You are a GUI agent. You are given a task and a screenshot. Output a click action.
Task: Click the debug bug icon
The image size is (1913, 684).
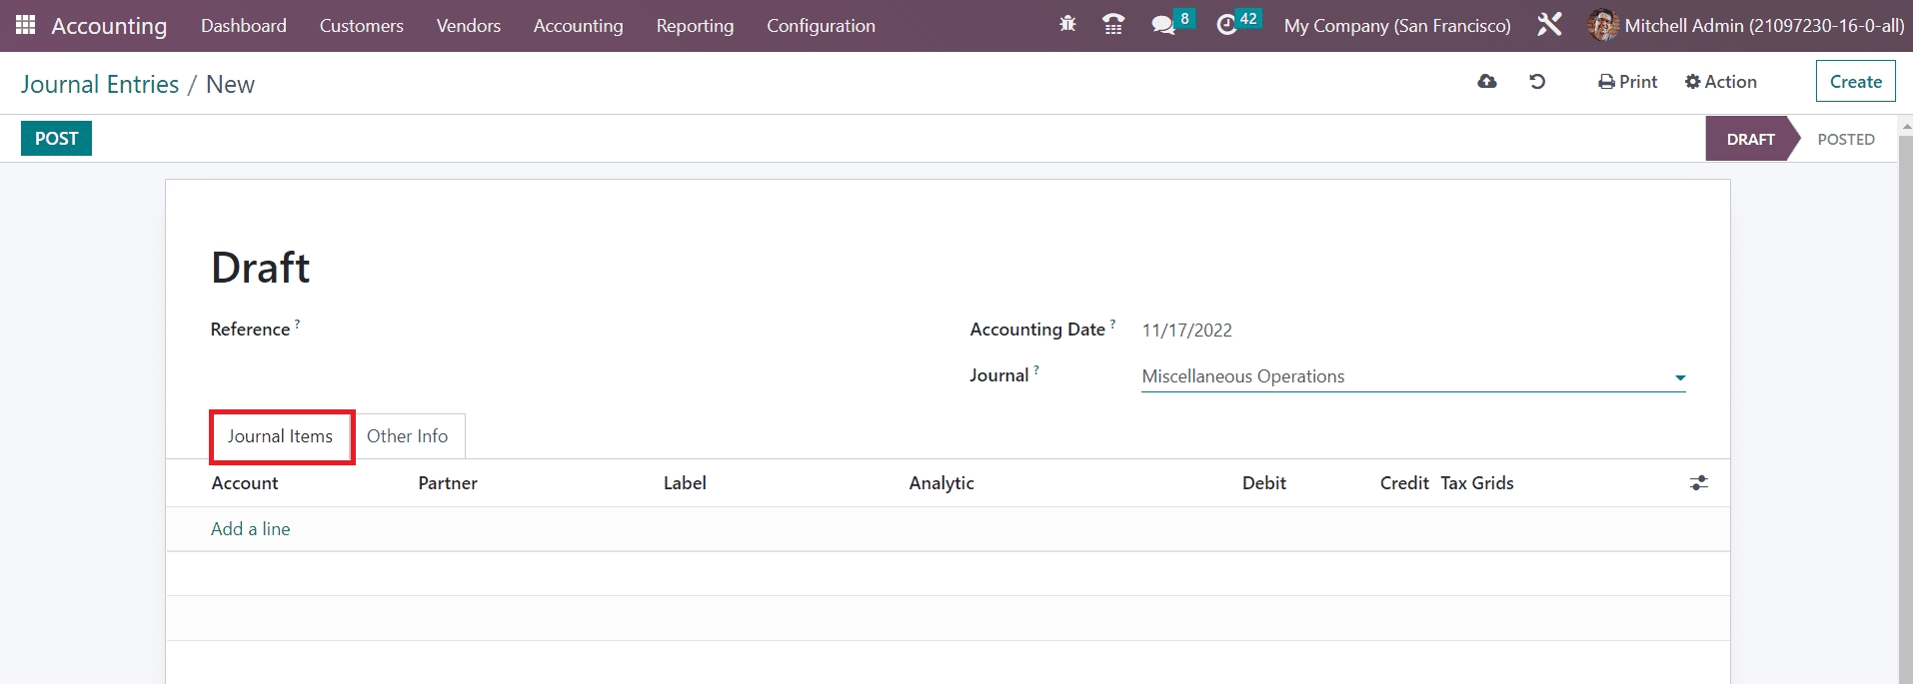(x=1067, y=25)
